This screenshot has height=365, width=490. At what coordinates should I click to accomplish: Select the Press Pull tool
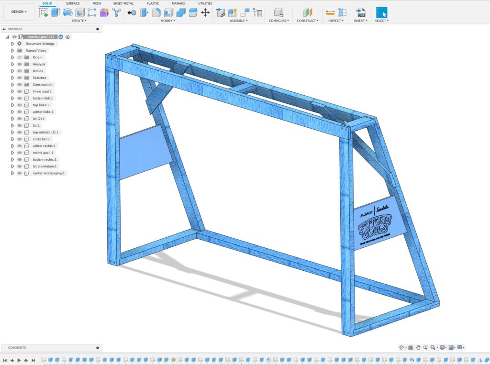pos(144,12)
